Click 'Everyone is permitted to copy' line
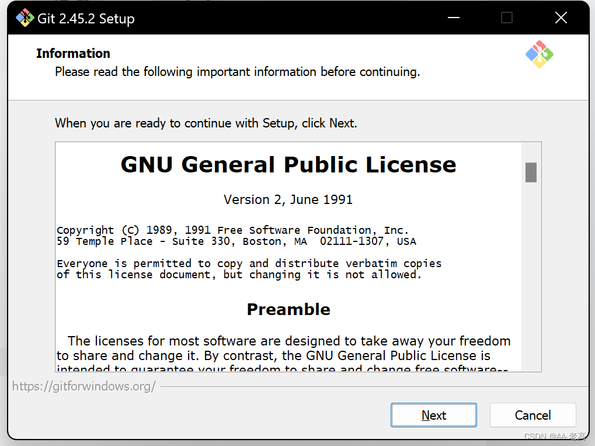 pyautogui.click(x=249, y=263)
